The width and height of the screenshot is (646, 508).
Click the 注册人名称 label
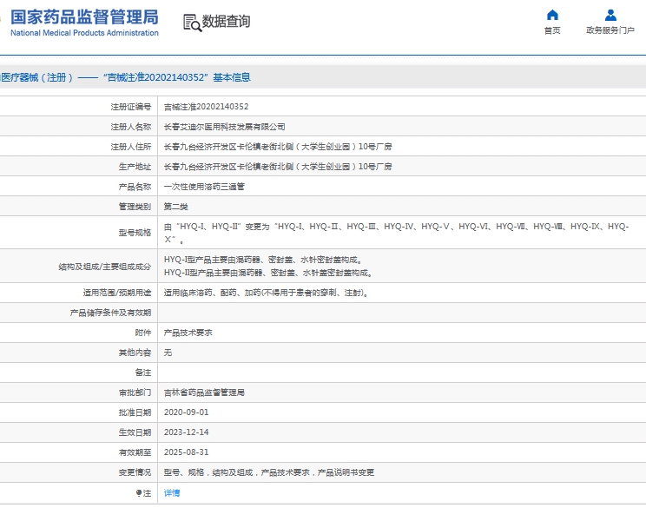pyautogui.click(x=131, y=127)
